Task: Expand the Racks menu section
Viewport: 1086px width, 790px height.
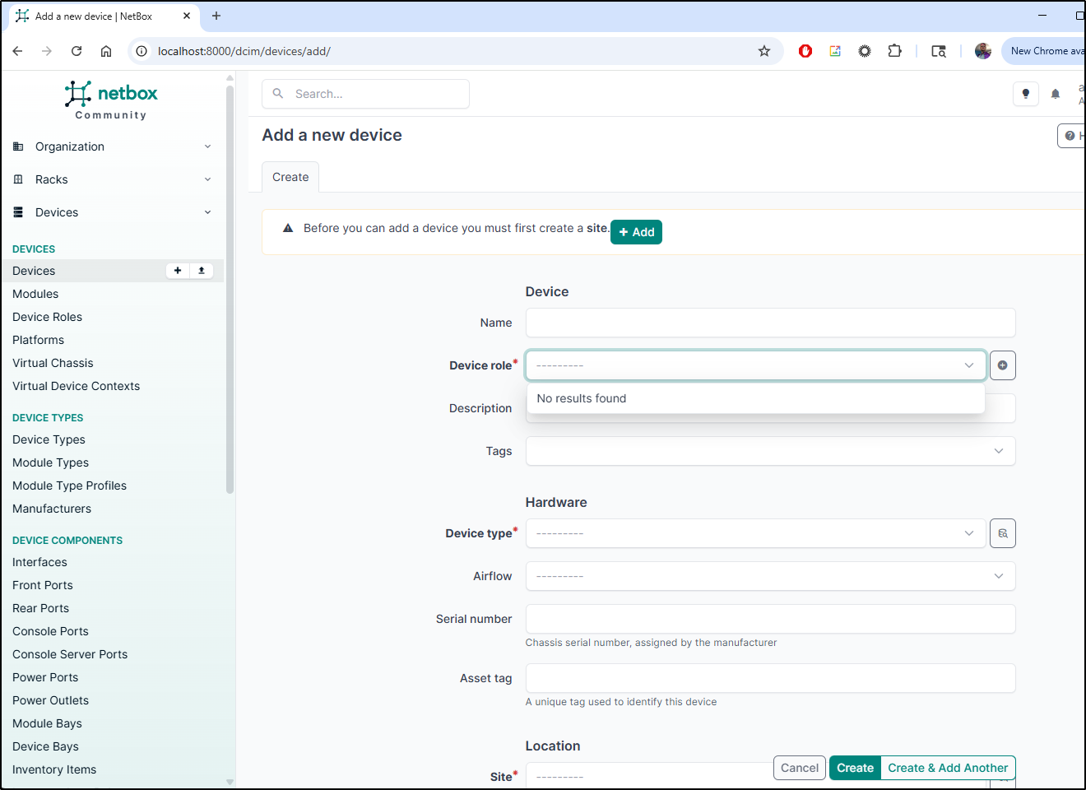Action: (112, 179)
